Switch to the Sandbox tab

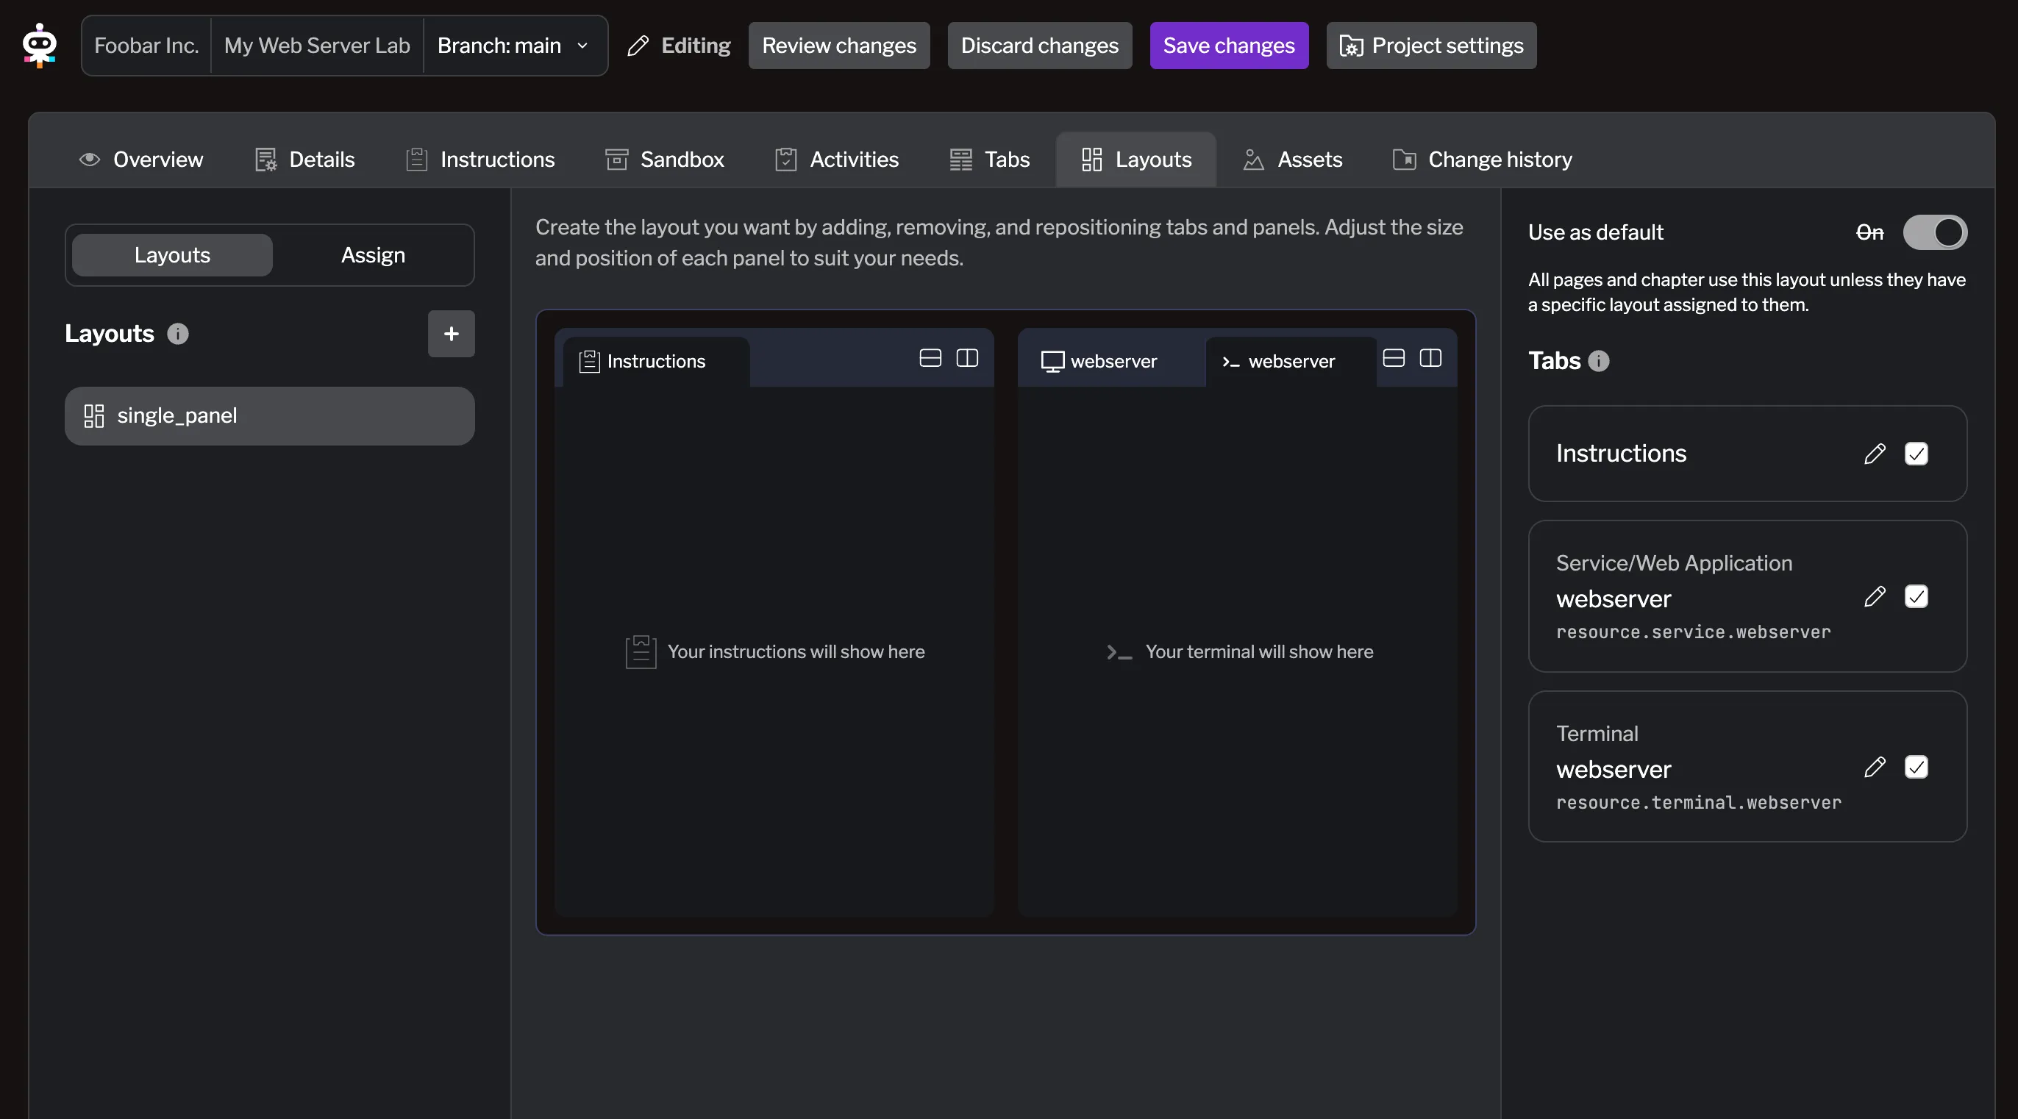(x=664, y=160)
